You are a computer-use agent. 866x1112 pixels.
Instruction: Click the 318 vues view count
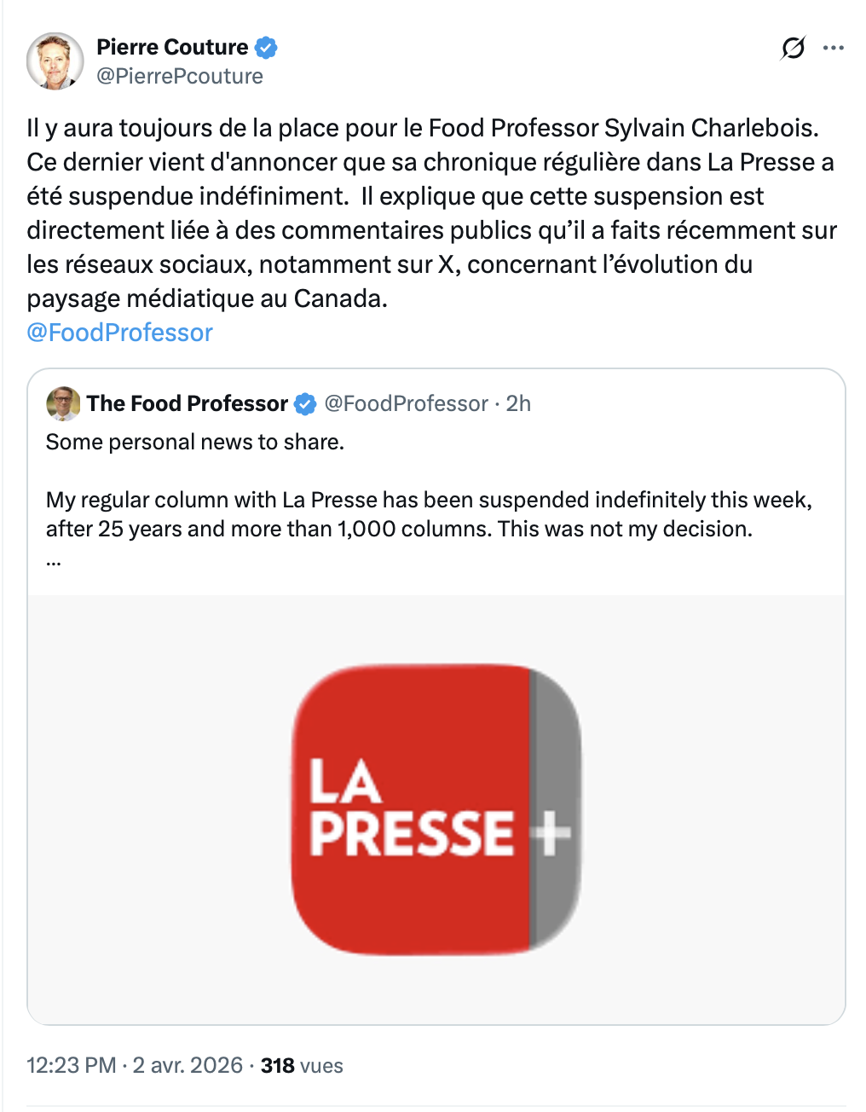[x=302, y=1066]
